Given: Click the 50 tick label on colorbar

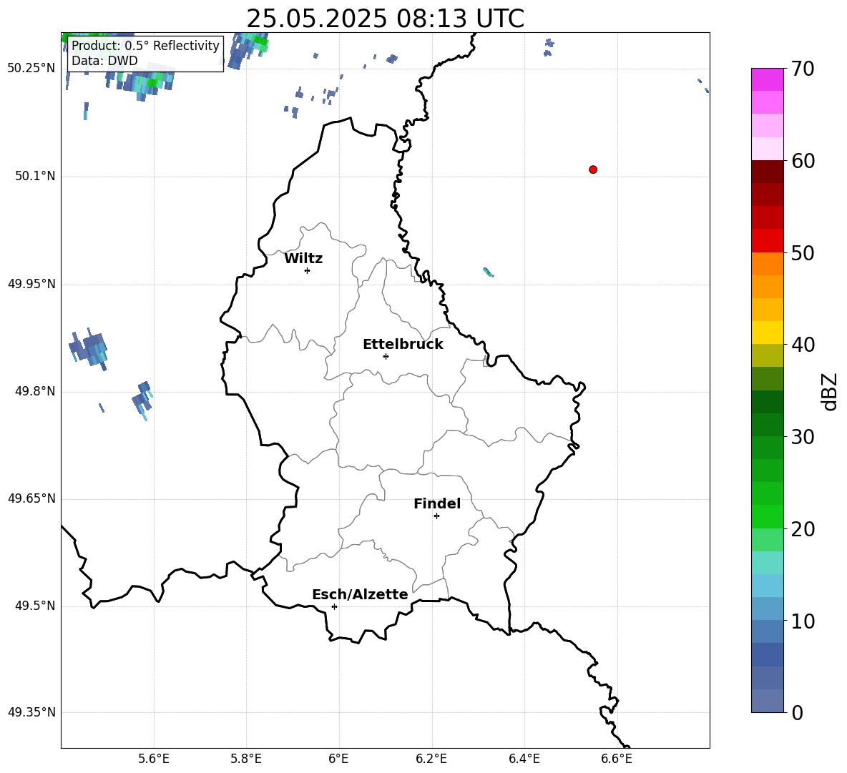Looking at the screenshot, I should tap(803, 252).
